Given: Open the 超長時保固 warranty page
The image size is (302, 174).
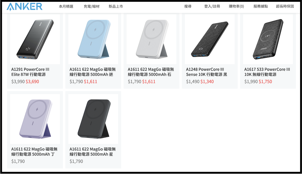Looking at the screenshot, I should tap(285, 6).
